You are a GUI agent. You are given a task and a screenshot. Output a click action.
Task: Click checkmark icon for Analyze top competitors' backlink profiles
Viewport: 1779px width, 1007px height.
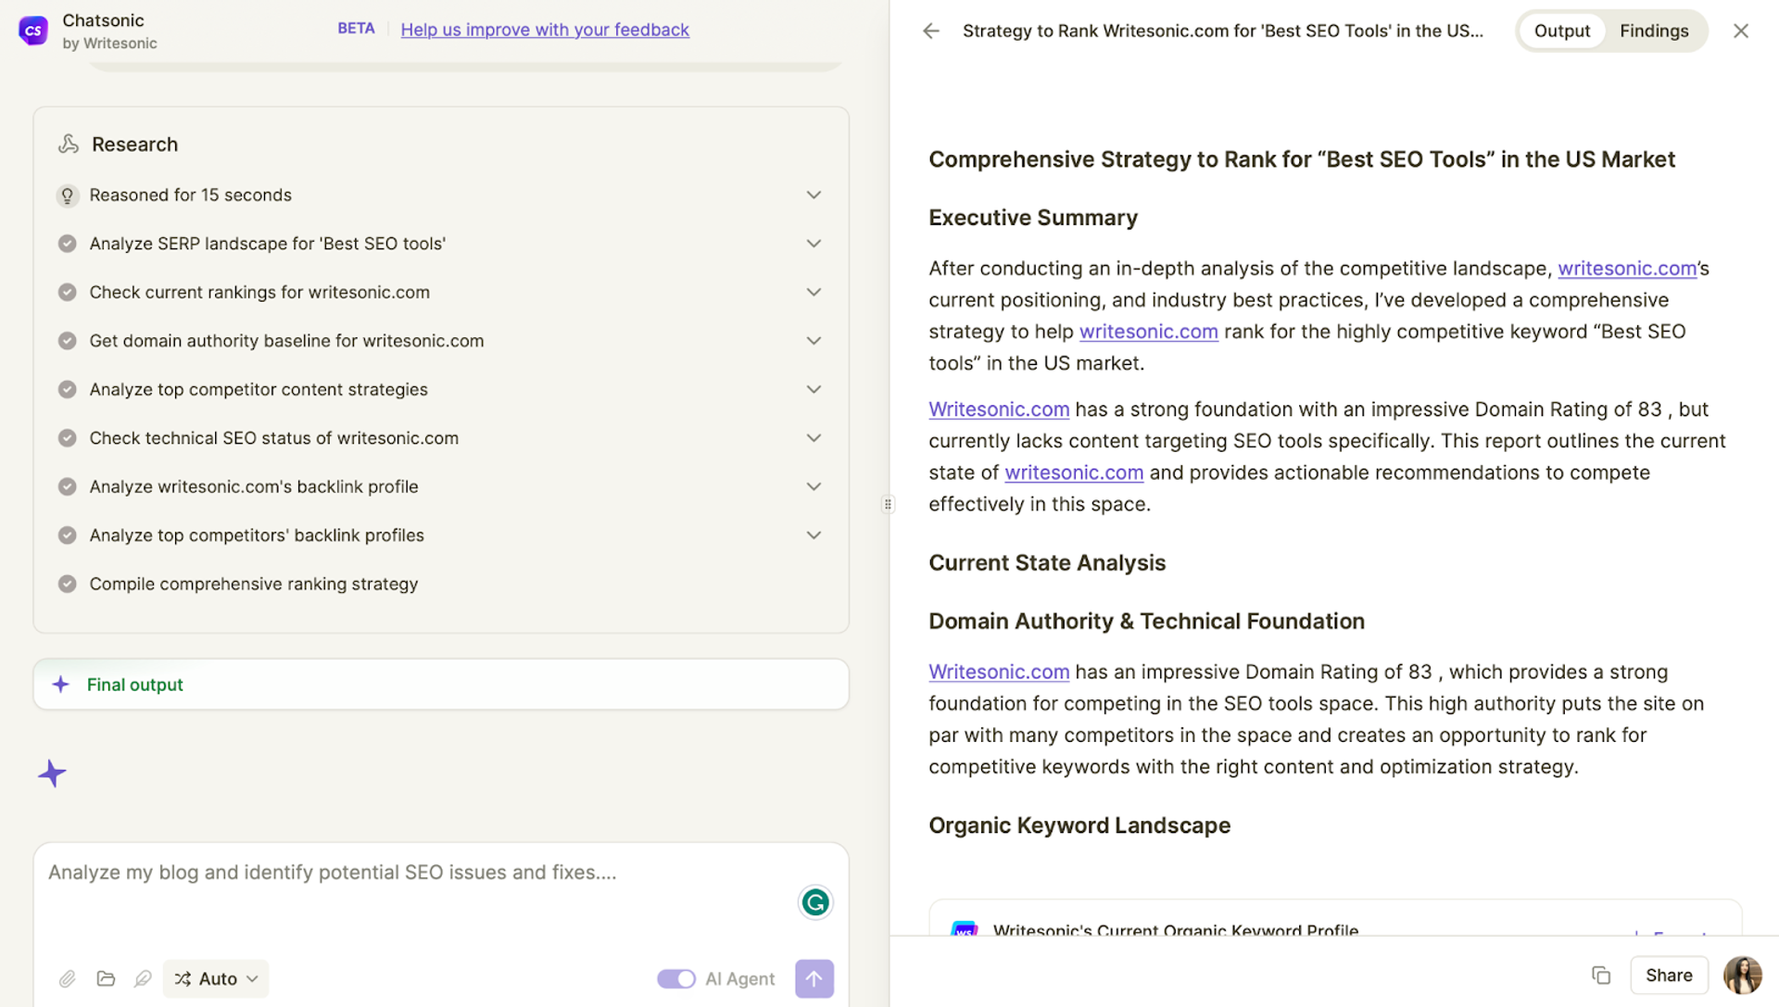click(x=67, y=535)
